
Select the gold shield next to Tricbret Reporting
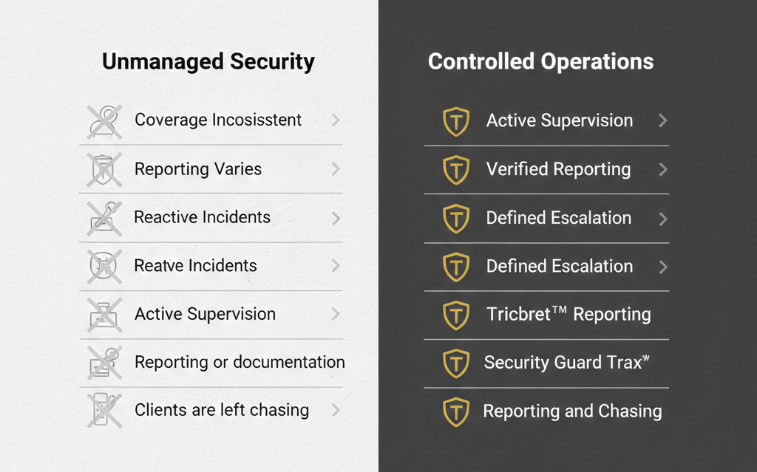(456, 315)
